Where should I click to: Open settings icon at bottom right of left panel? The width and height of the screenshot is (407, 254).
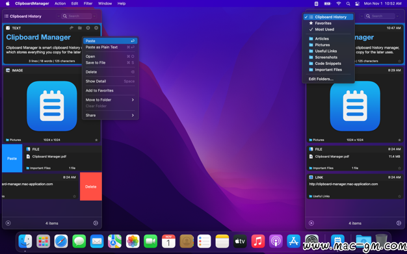pos(96,223)
